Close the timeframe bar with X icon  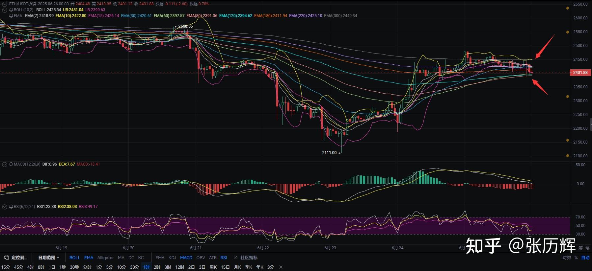(x=281, y=267)
